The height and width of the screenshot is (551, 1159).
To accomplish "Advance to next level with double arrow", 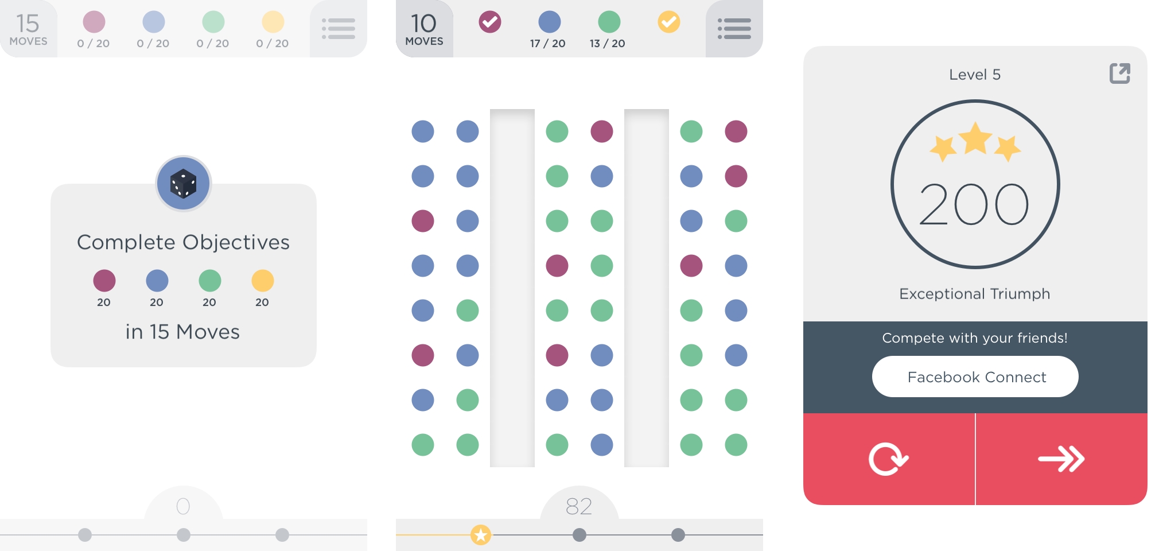I will (1061, 459).
